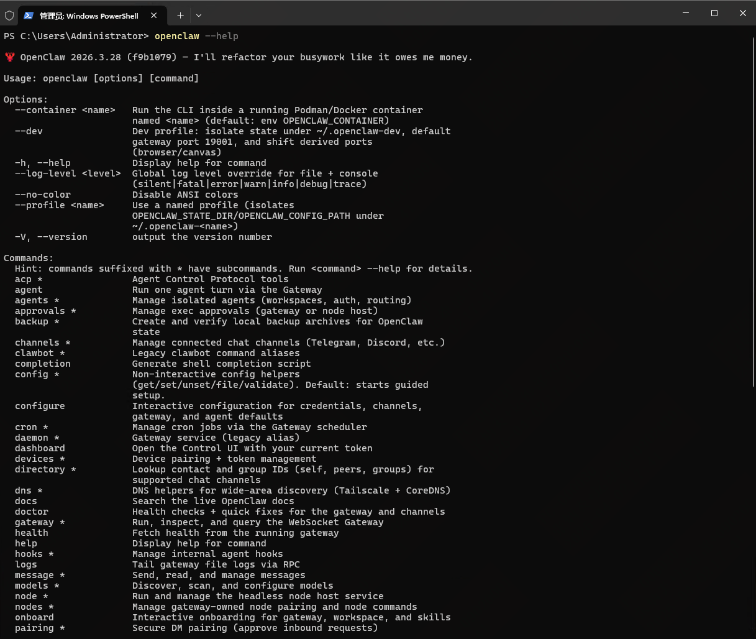Screen dimensions: 756x639
Task: Click 'Generate shell completion script' description
Action: click(x=222, y=364)
